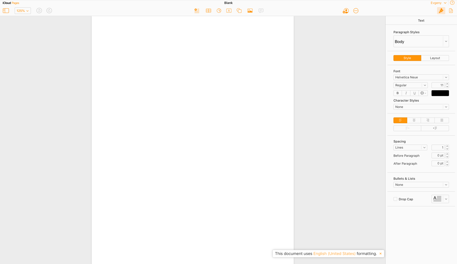Insert a text box

tap(229, 10)
